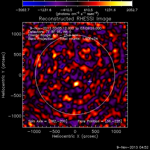Click the positive 2052.7 colorbar label

coord(132,10)
